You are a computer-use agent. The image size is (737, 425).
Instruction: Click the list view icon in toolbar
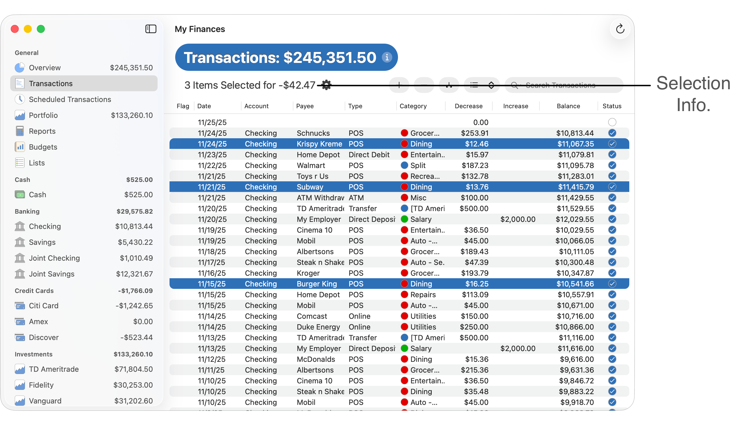pyautogui.click(x=474, y=85)
